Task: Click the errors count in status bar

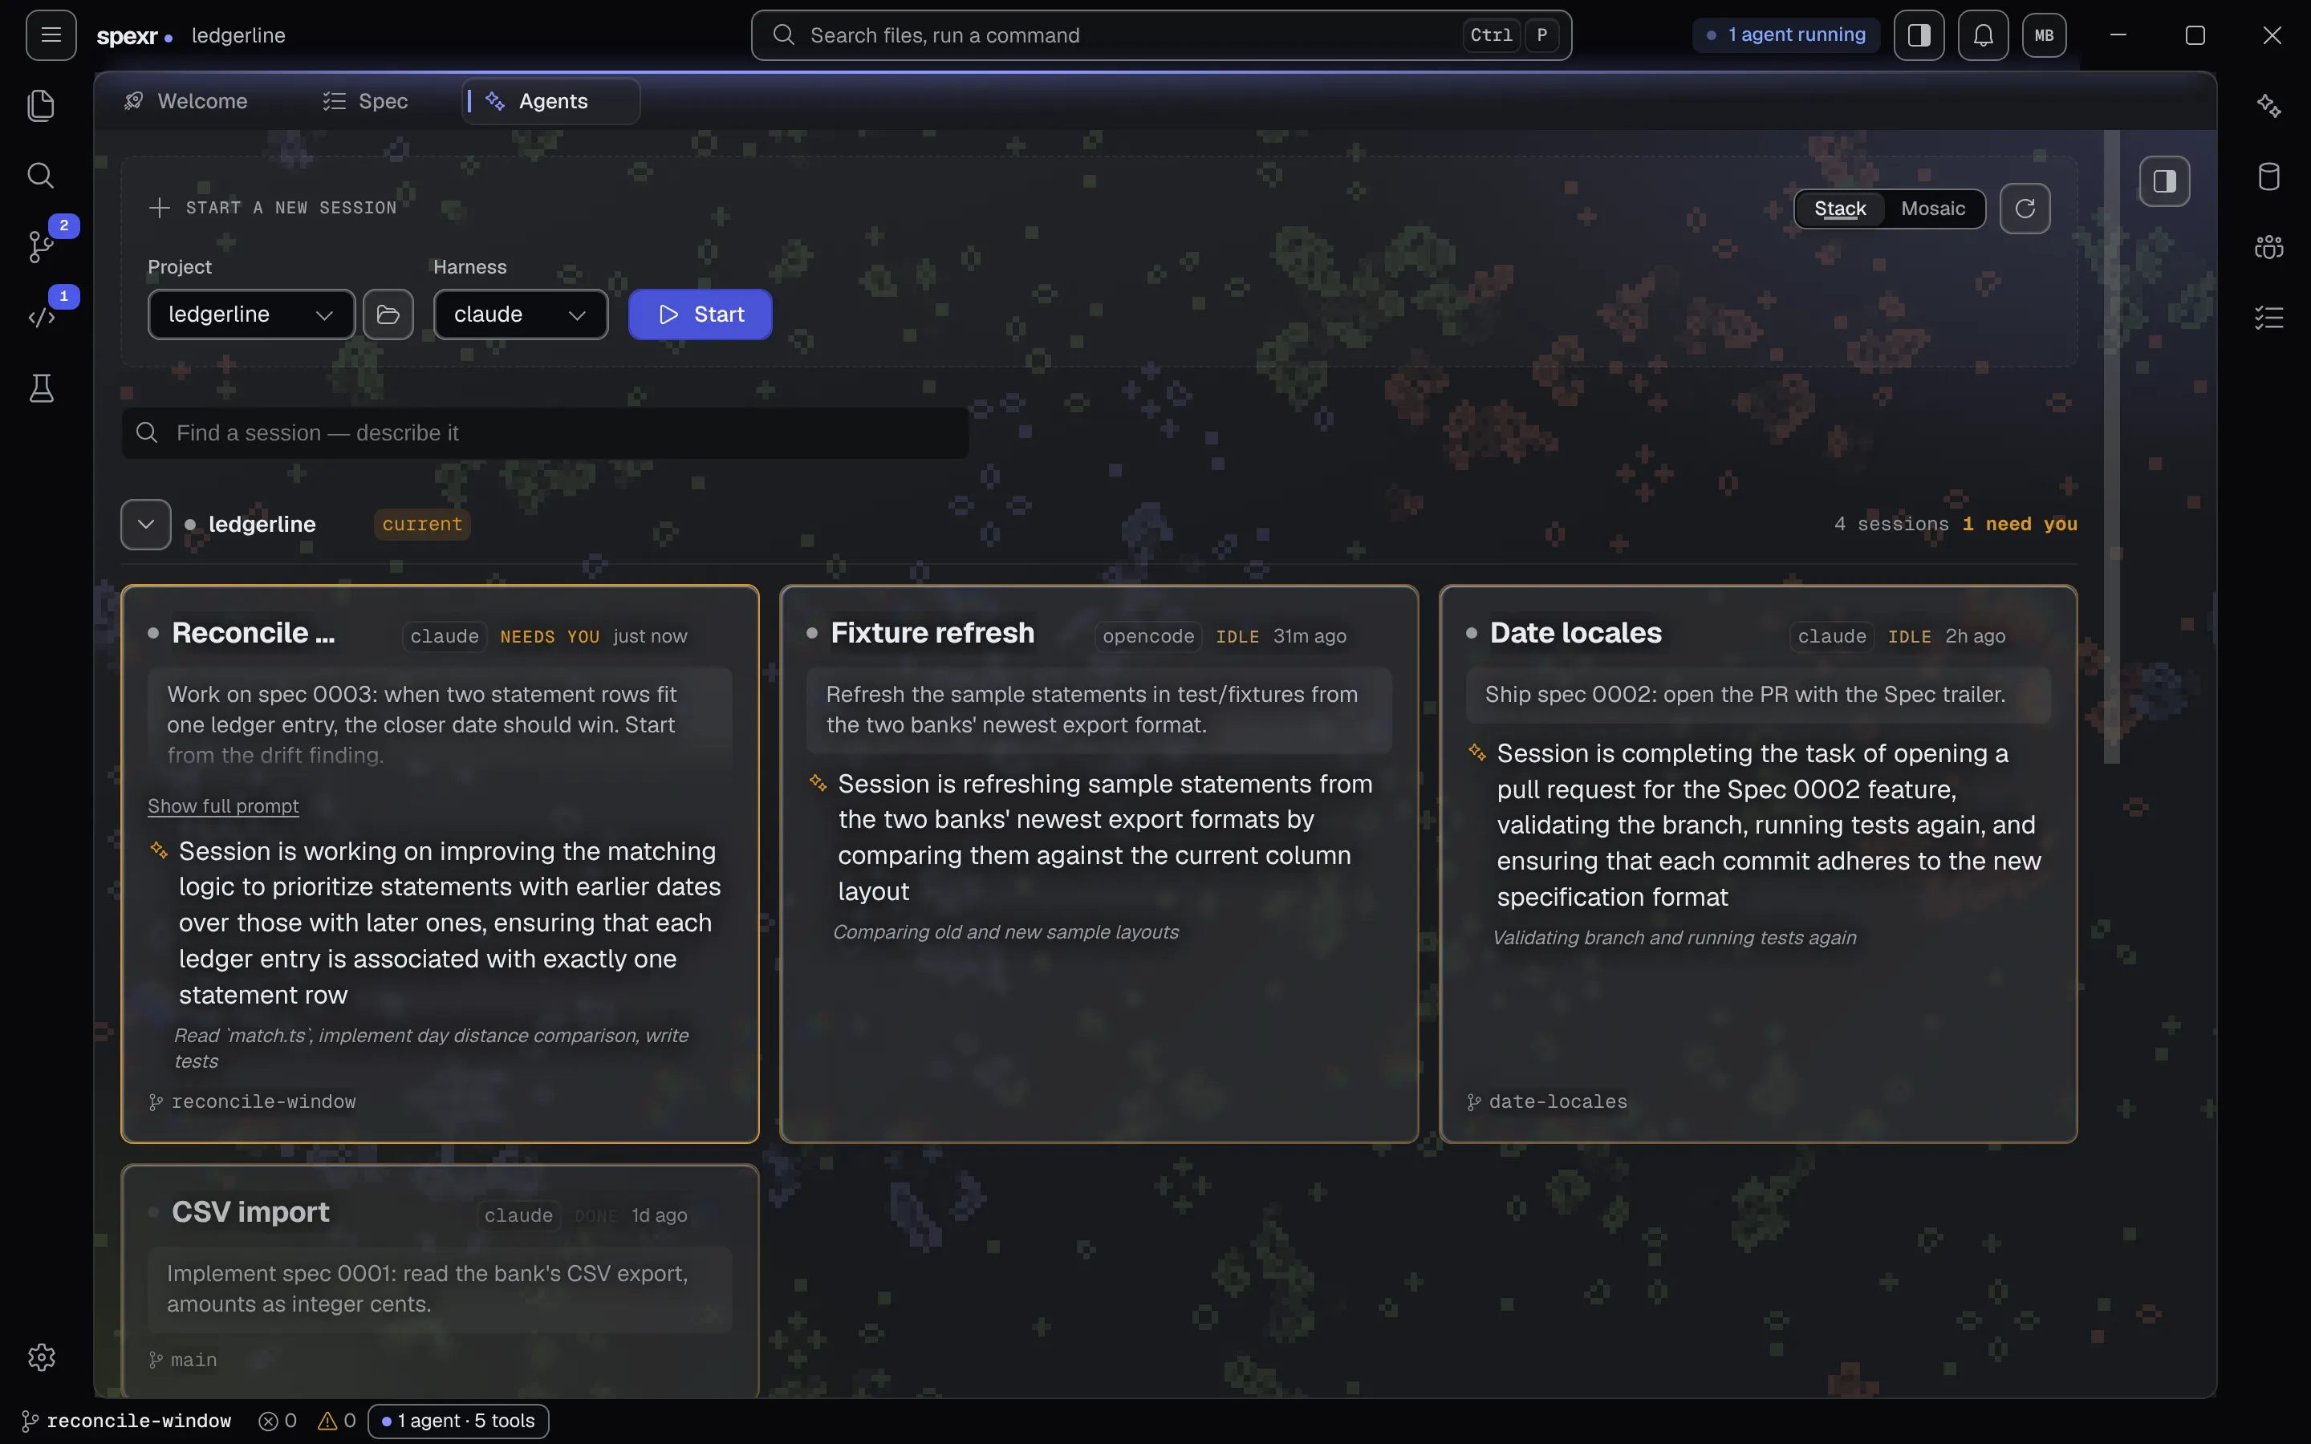Action: click(x=278, y=1421)
